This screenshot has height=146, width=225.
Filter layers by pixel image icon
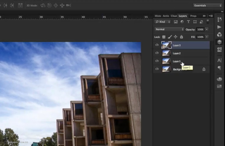[176, 22]
